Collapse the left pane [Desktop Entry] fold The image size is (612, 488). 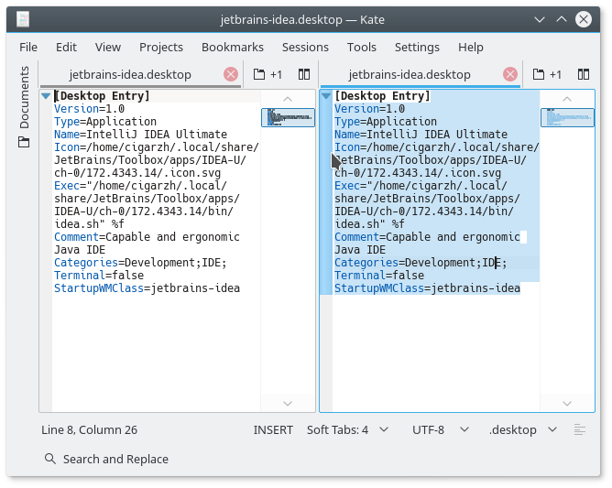46,96
